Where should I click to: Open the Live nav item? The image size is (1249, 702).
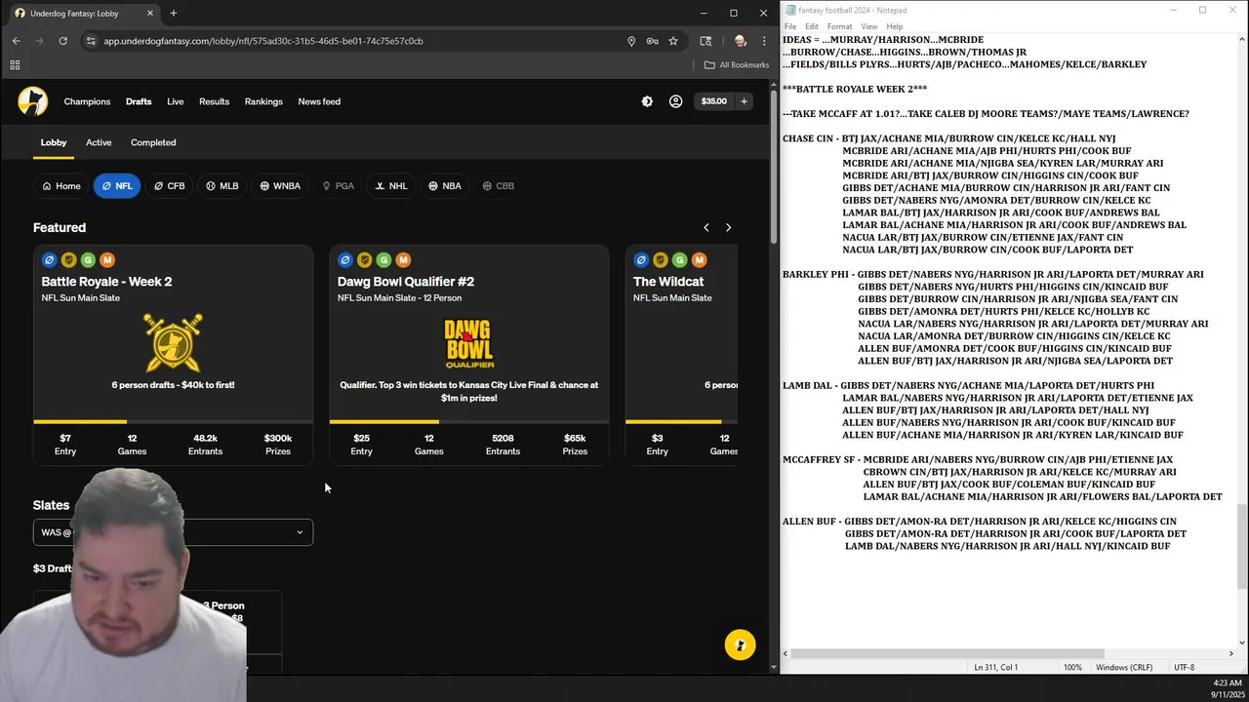[175, 101]
